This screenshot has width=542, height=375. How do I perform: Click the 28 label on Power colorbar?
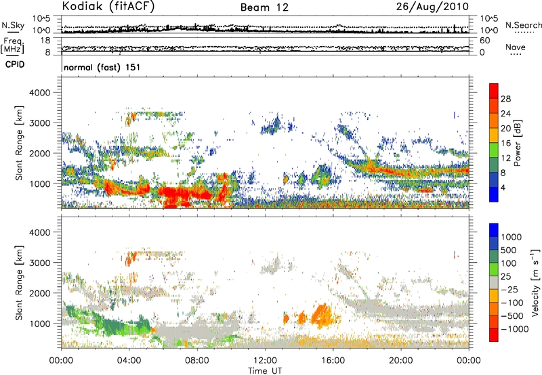pyautogui.click(x=505, y=99)
